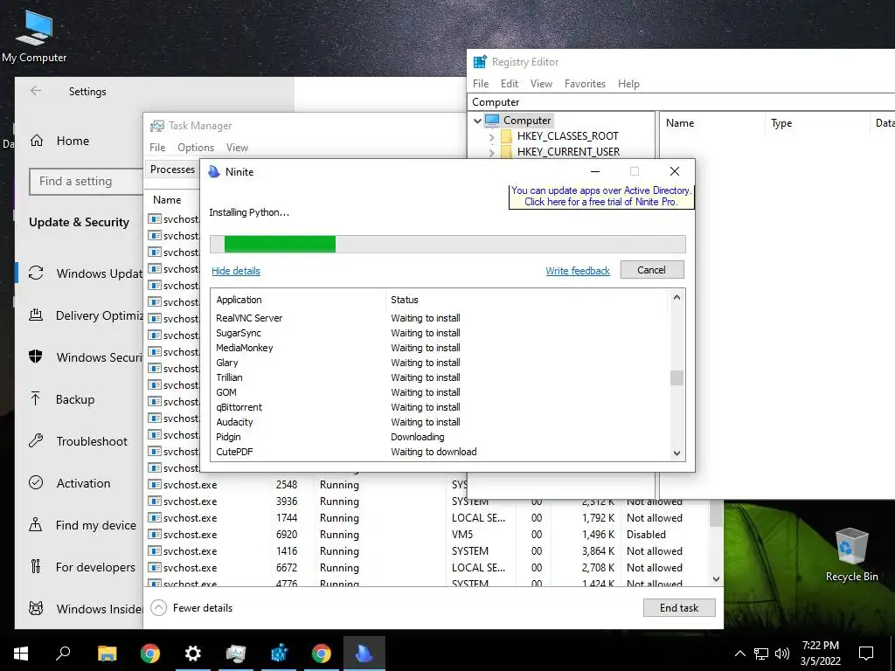895x671 pixels.
Task: Click Cancel in Ninite installer
Action: pyautogui.click(x=652, y=270)
